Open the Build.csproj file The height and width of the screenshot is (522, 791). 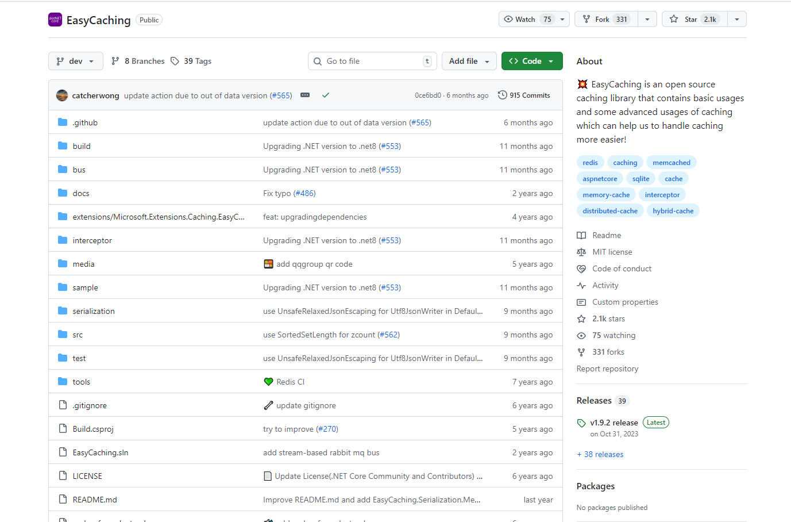(93, 429)
